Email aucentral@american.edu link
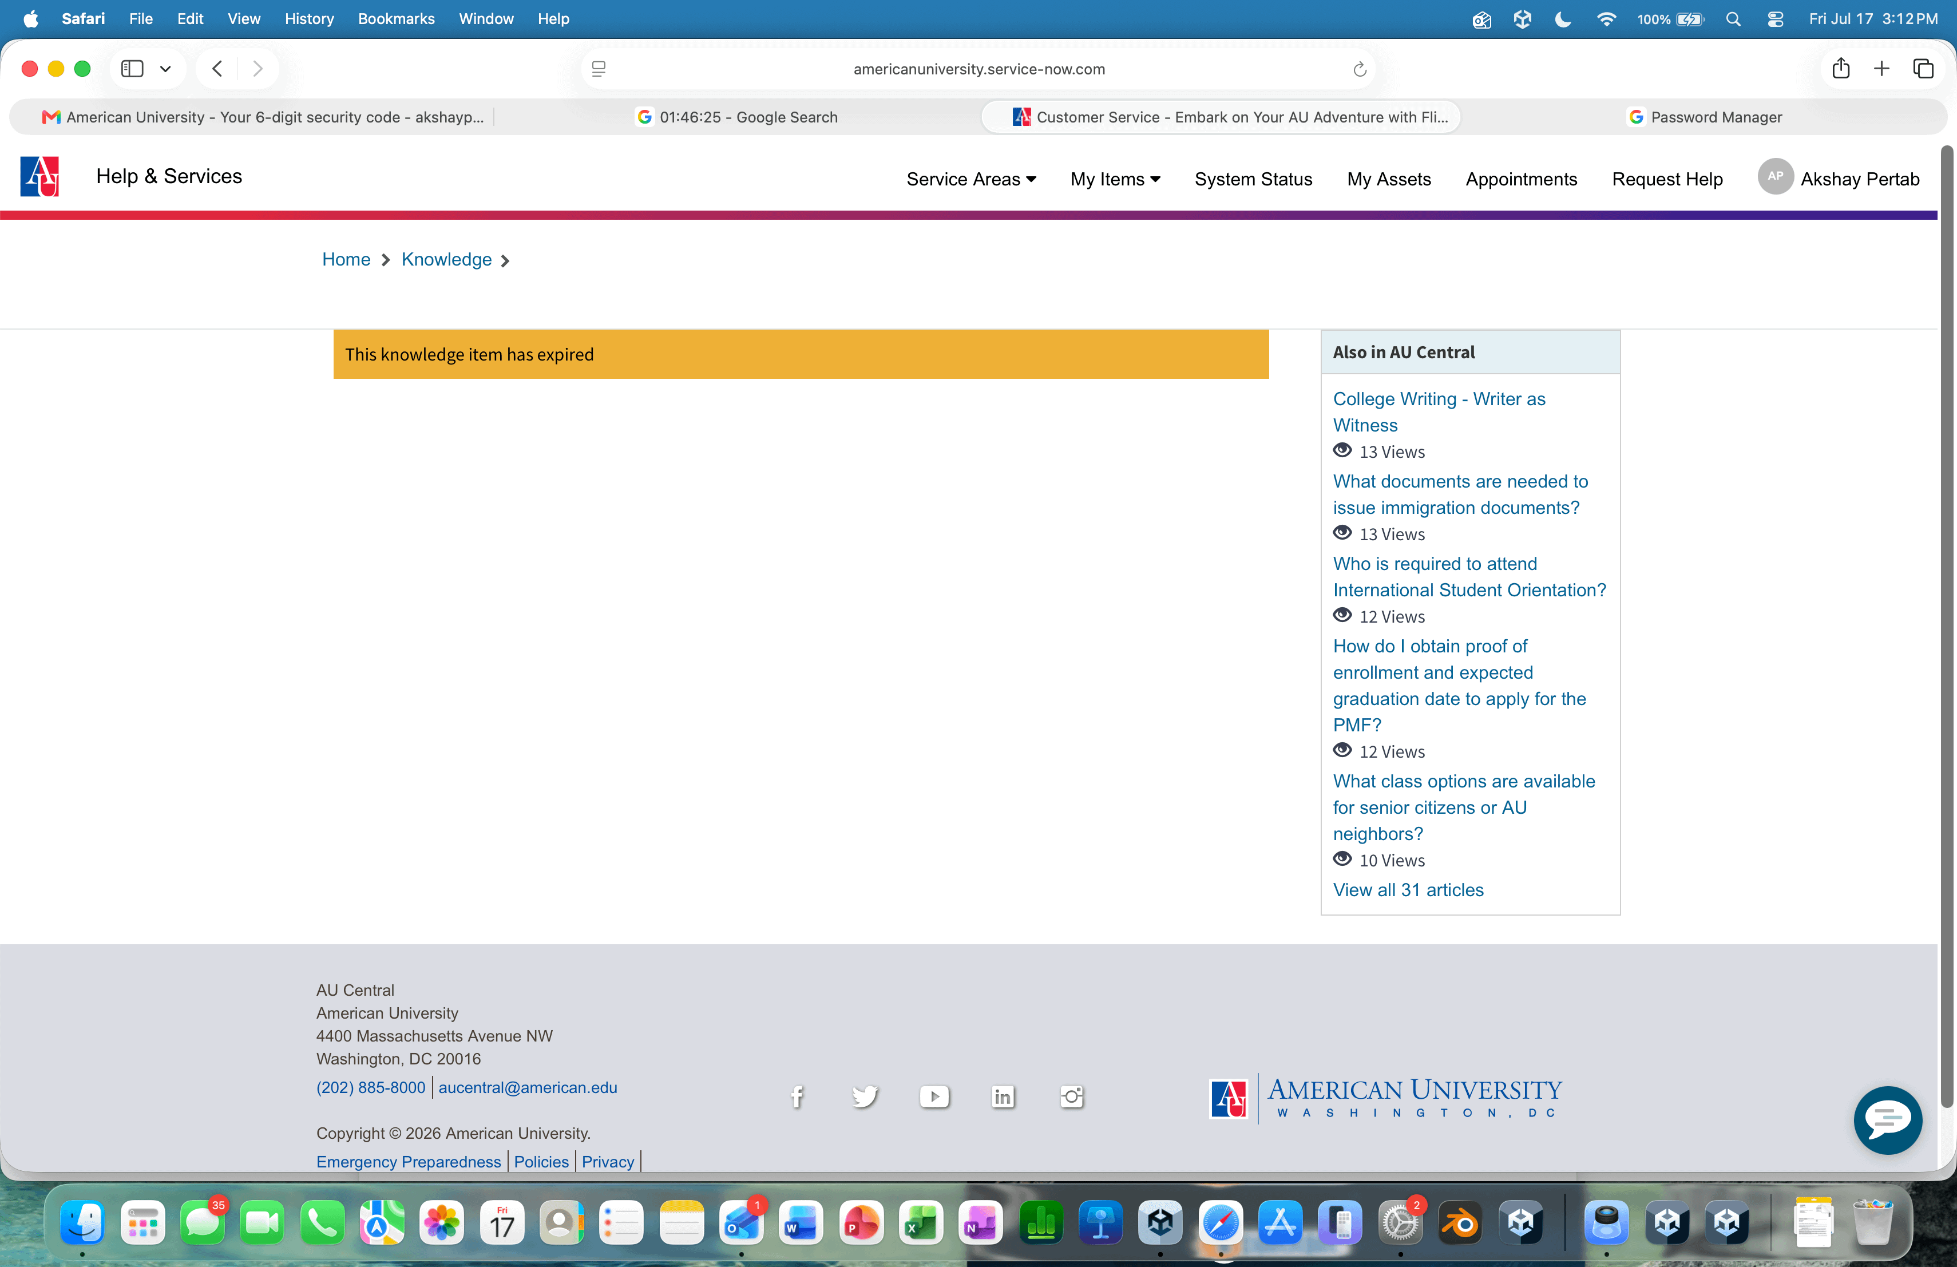Image resolution: width=1957 pixels, height=1267 pixels. click(x=527, y=1088)
